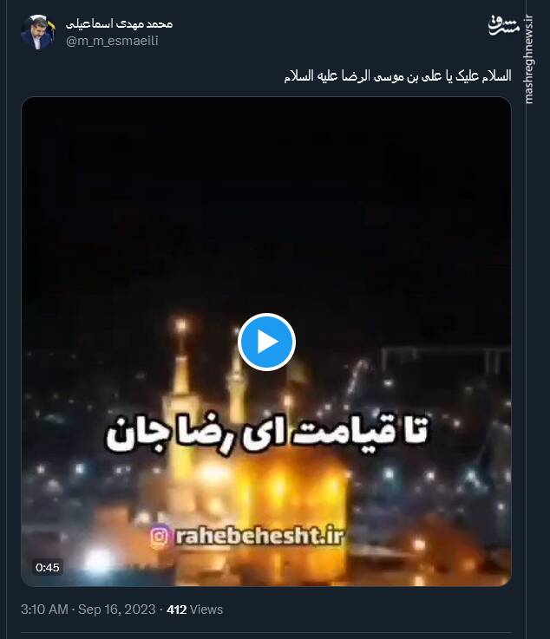Open the @m_m_esmaeili handle
The width and height of the screenshot is (550, 639).
[112, 41]
